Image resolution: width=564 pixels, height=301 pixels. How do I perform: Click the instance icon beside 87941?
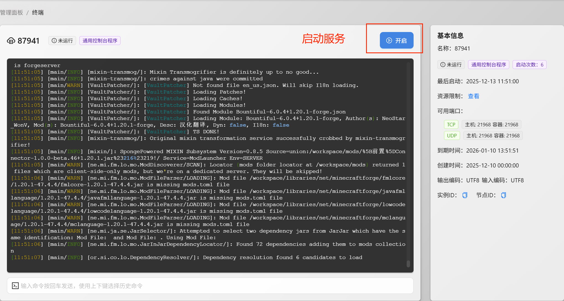tap(11, 41)
